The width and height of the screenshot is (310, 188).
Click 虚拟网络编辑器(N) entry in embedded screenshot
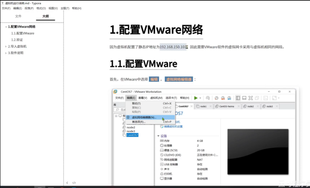coord(150,117)
